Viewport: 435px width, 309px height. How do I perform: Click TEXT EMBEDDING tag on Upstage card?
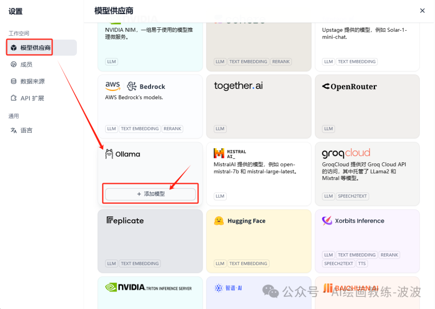357,62
